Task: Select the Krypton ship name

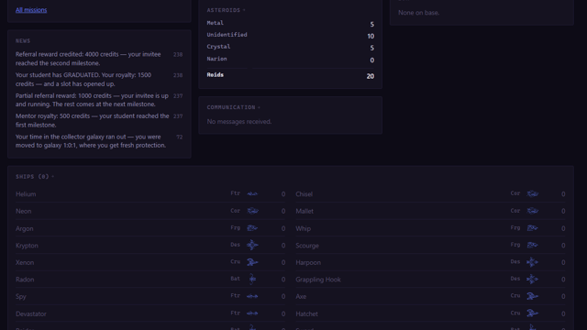Action: (x=27, y=246)
